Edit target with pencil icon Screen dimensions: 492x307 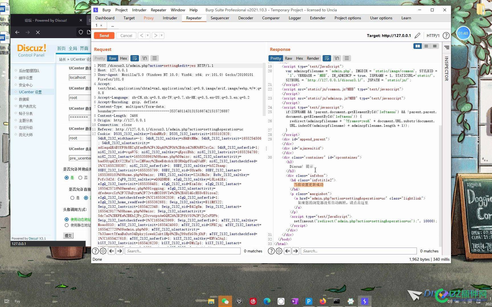(417, 36)
